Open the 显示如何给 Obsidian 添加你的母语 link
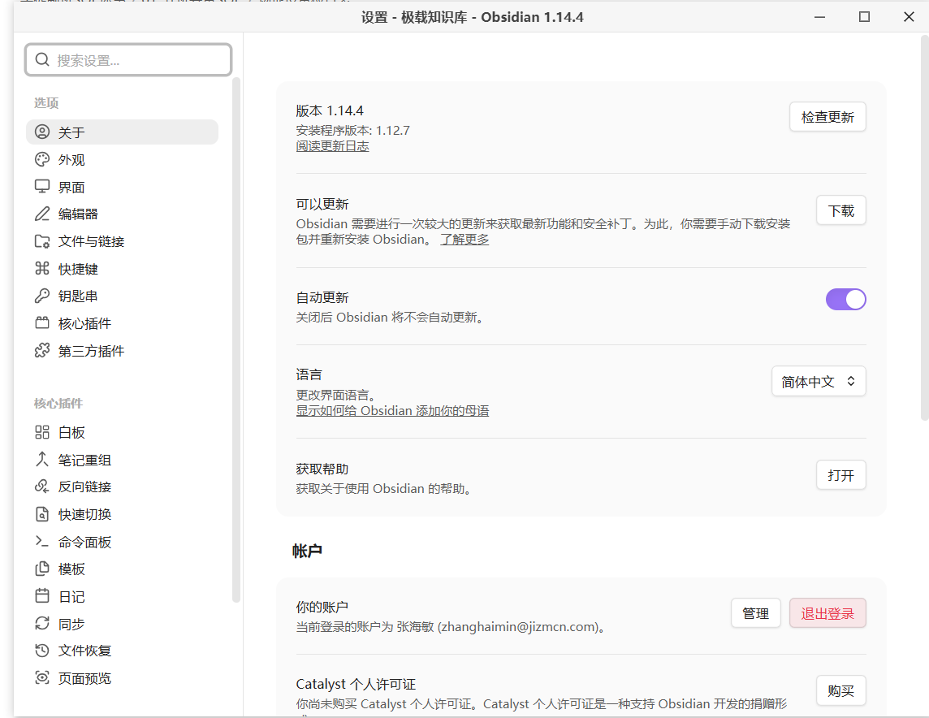The height and width of the screenshot is (718, 929). 392,410
